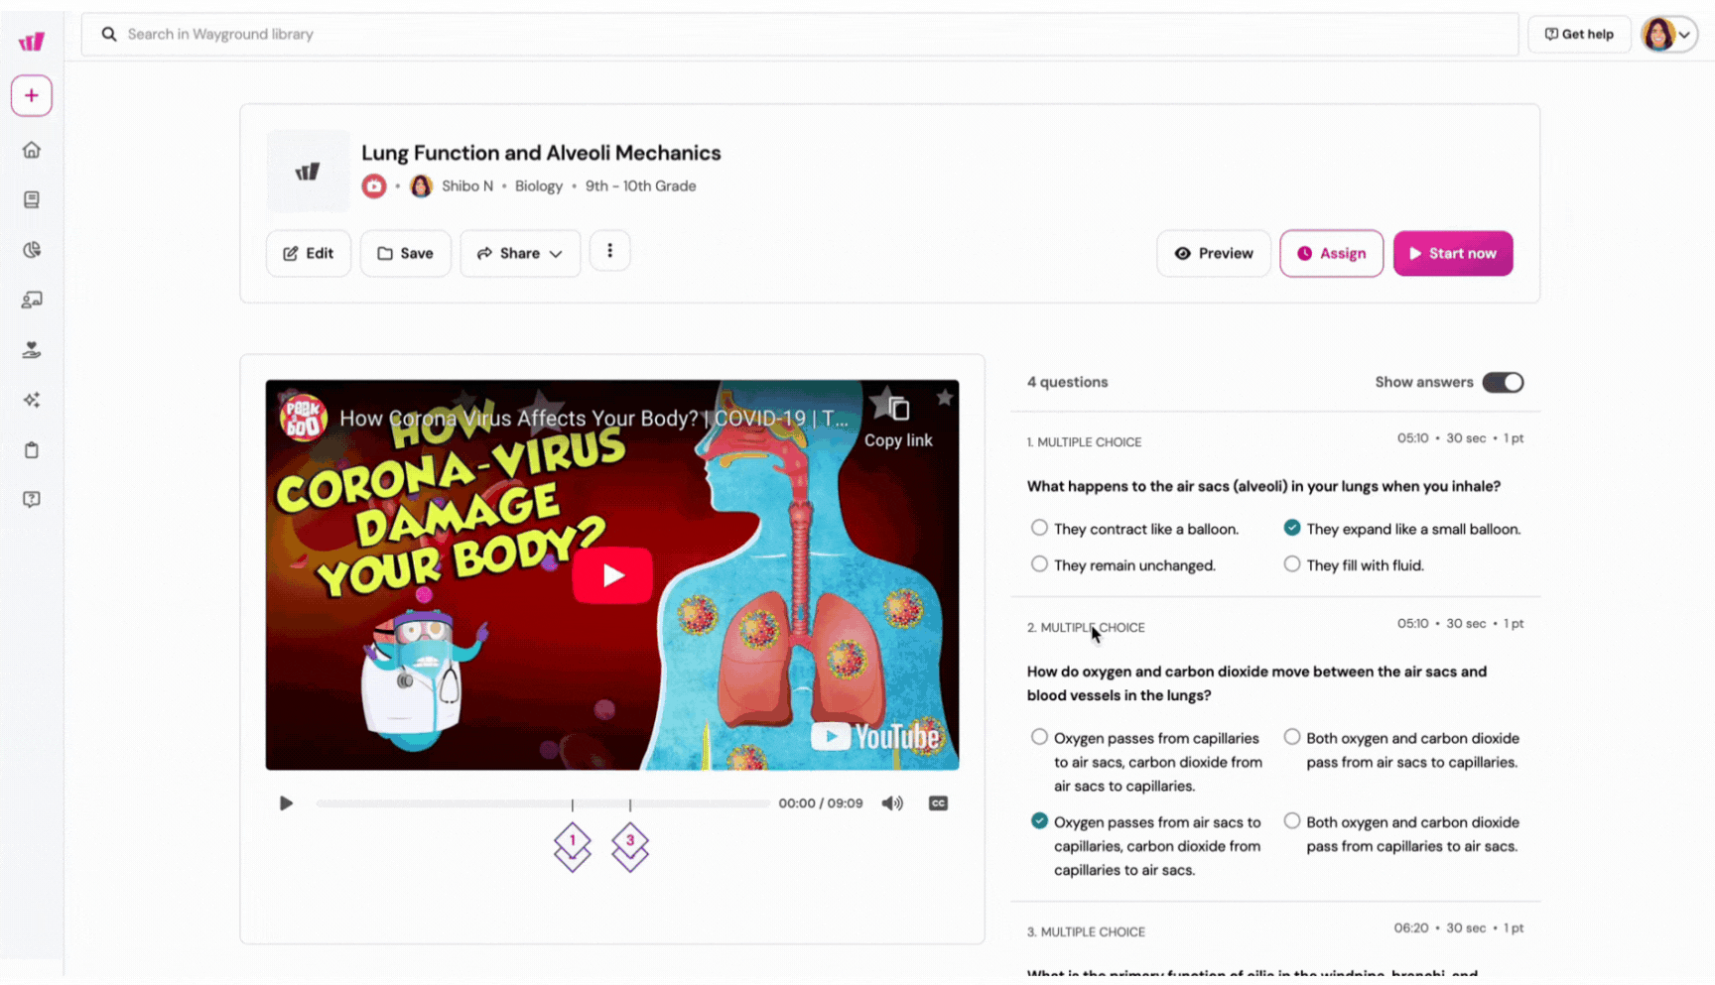Click the red video type badge
Image resolution: width=1715 pixels, height=985 pixels.
click(x=374, y=186)
